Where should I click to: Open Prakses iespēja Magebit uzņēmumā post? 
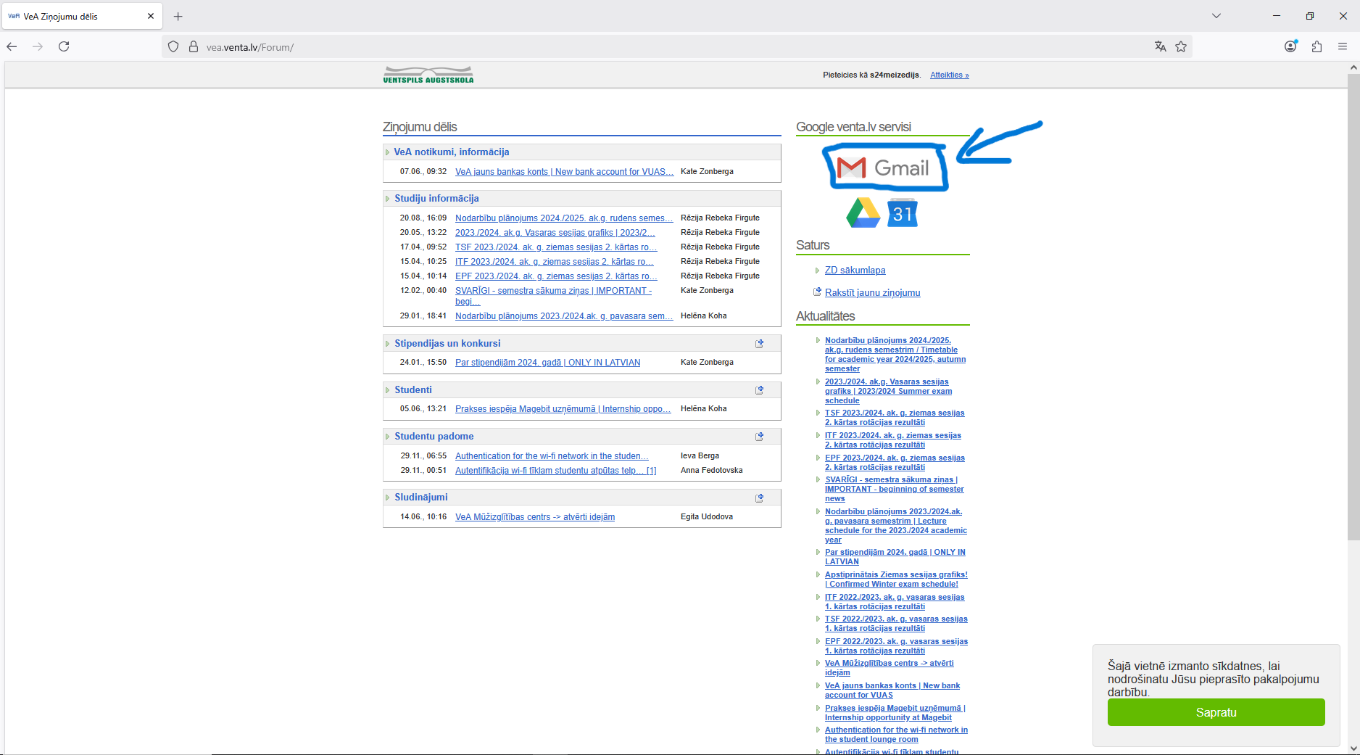tap(563, 409)
